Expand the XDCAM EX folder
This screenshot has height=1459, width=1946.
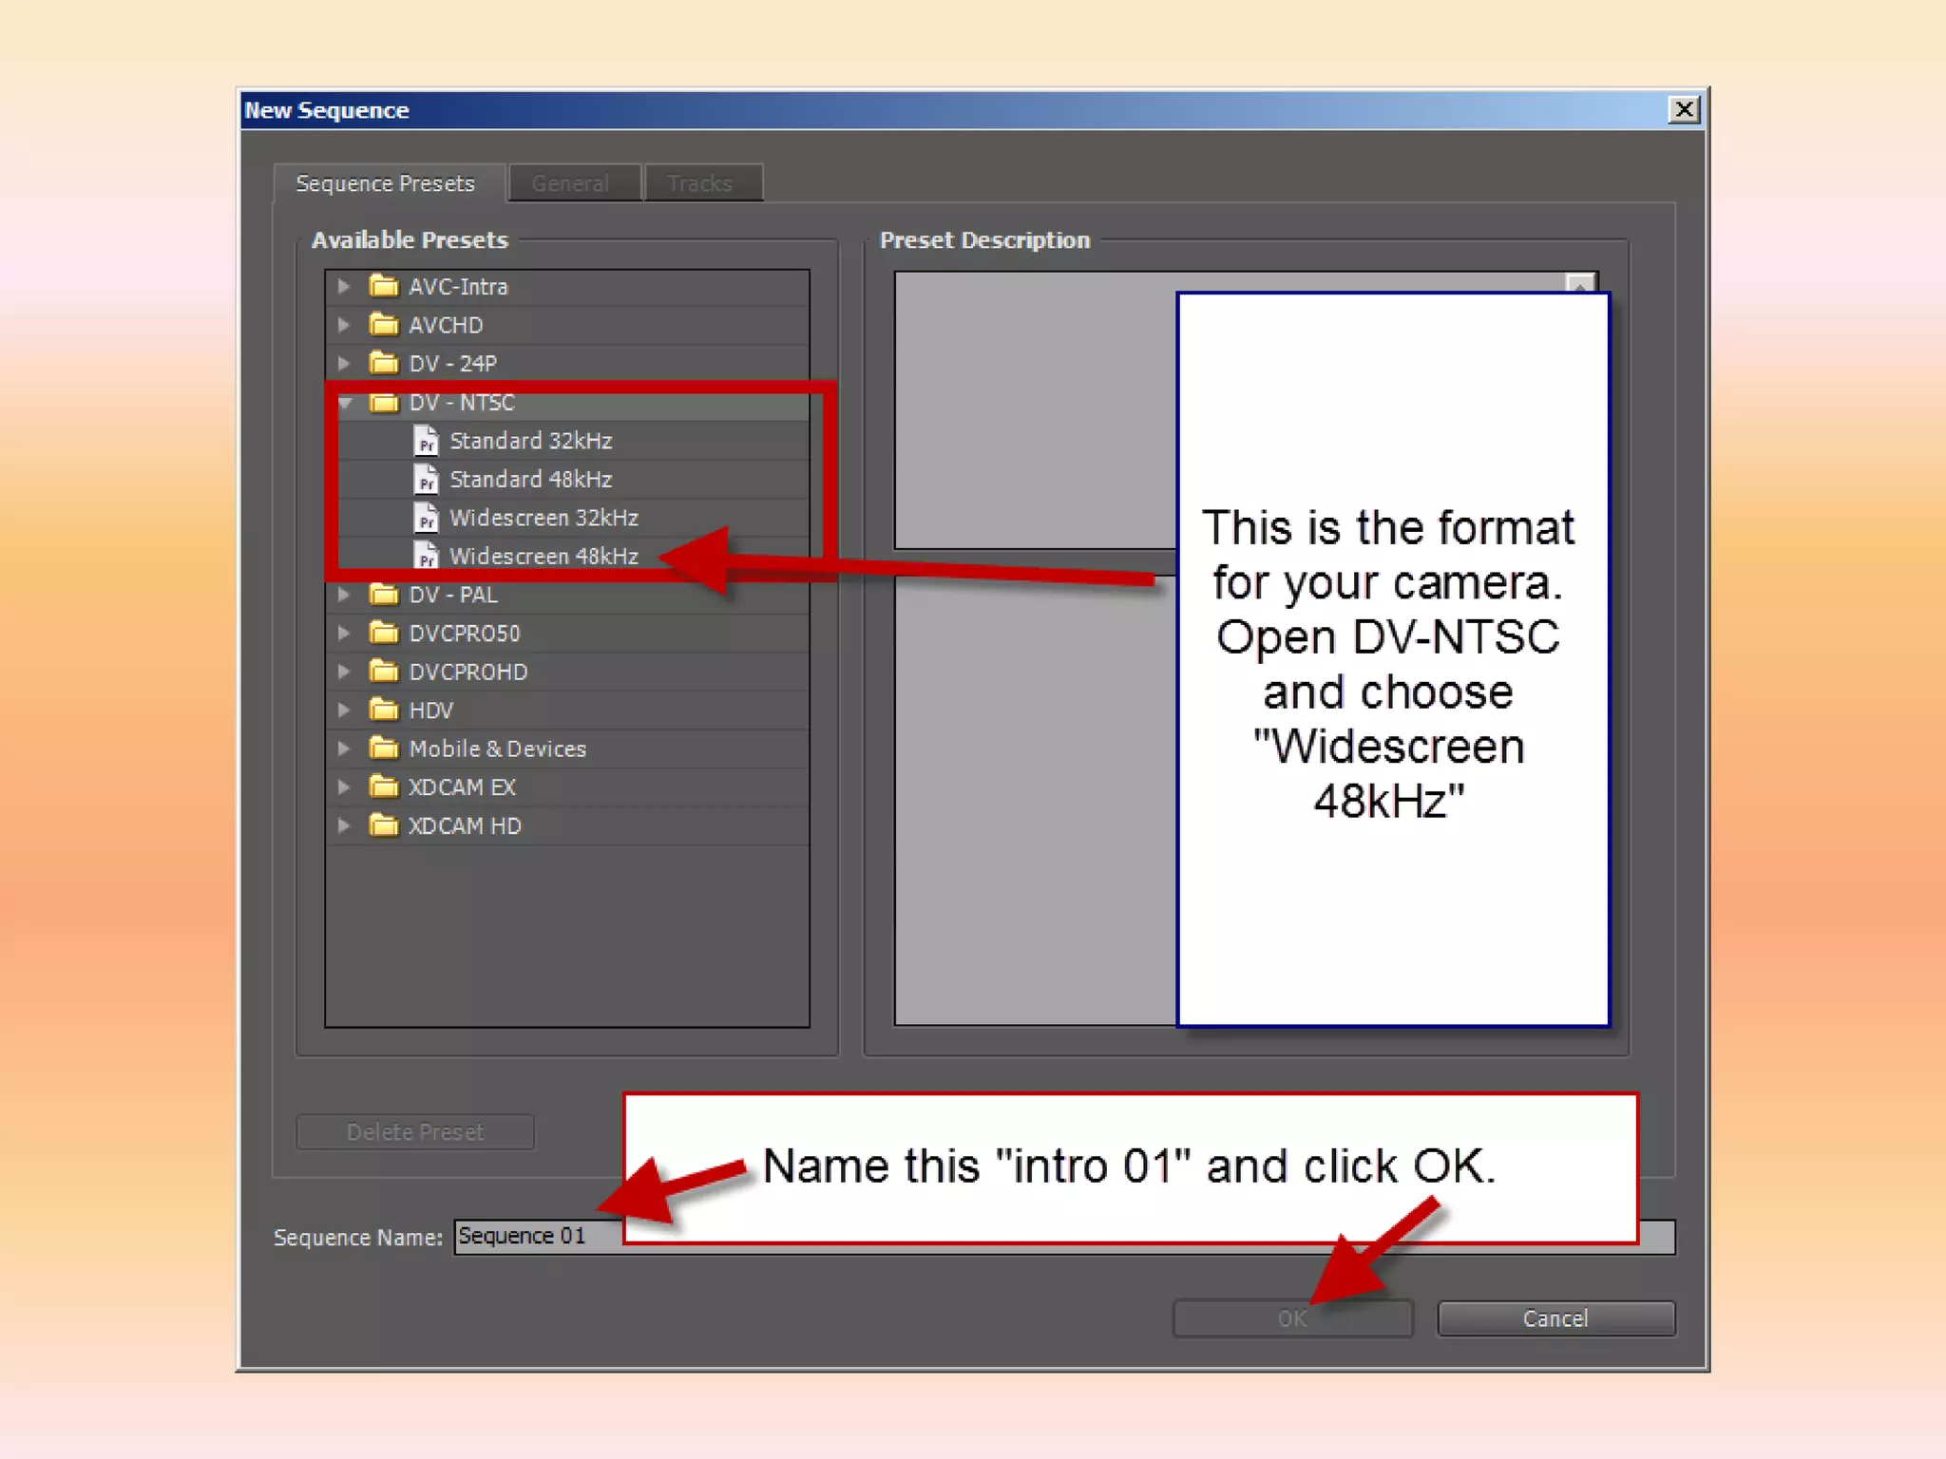[344, 787]
